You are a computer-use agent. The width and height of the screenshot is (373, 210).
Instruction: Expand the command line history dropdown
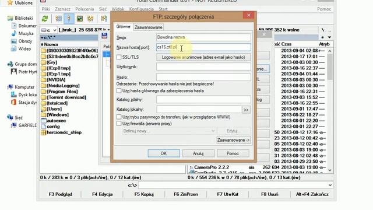pos(330,185)
